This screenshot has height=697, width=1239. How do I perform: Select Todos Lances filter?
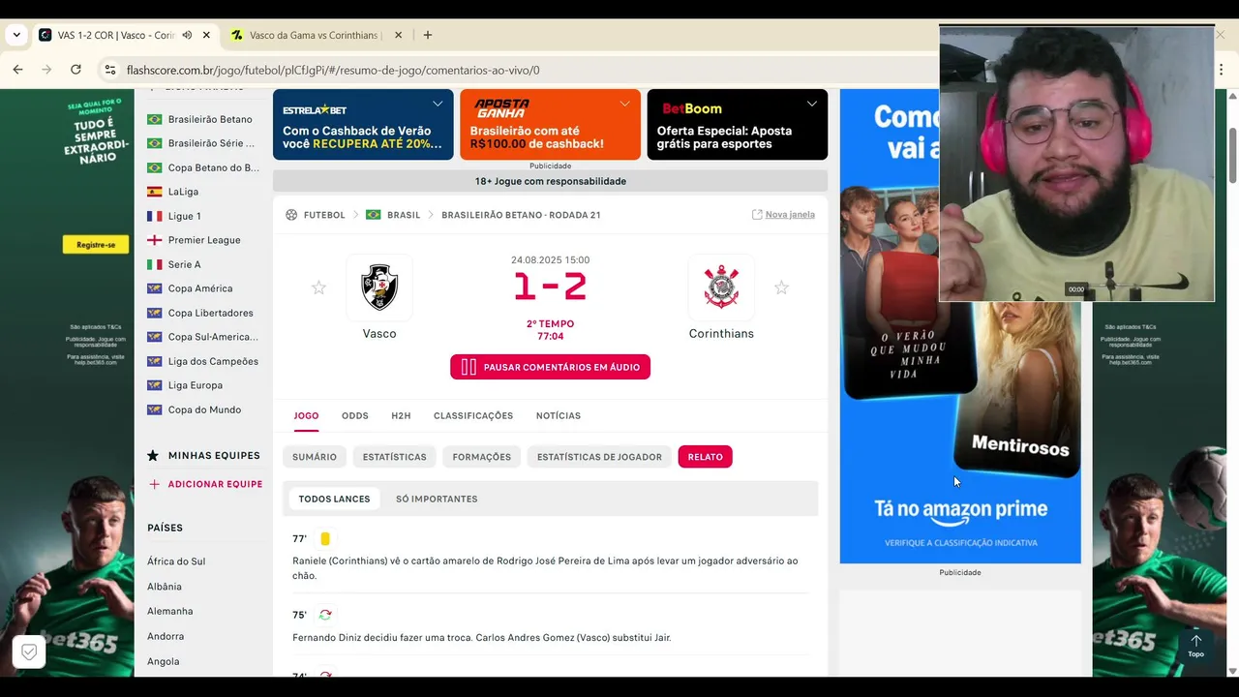click(334, 499)
